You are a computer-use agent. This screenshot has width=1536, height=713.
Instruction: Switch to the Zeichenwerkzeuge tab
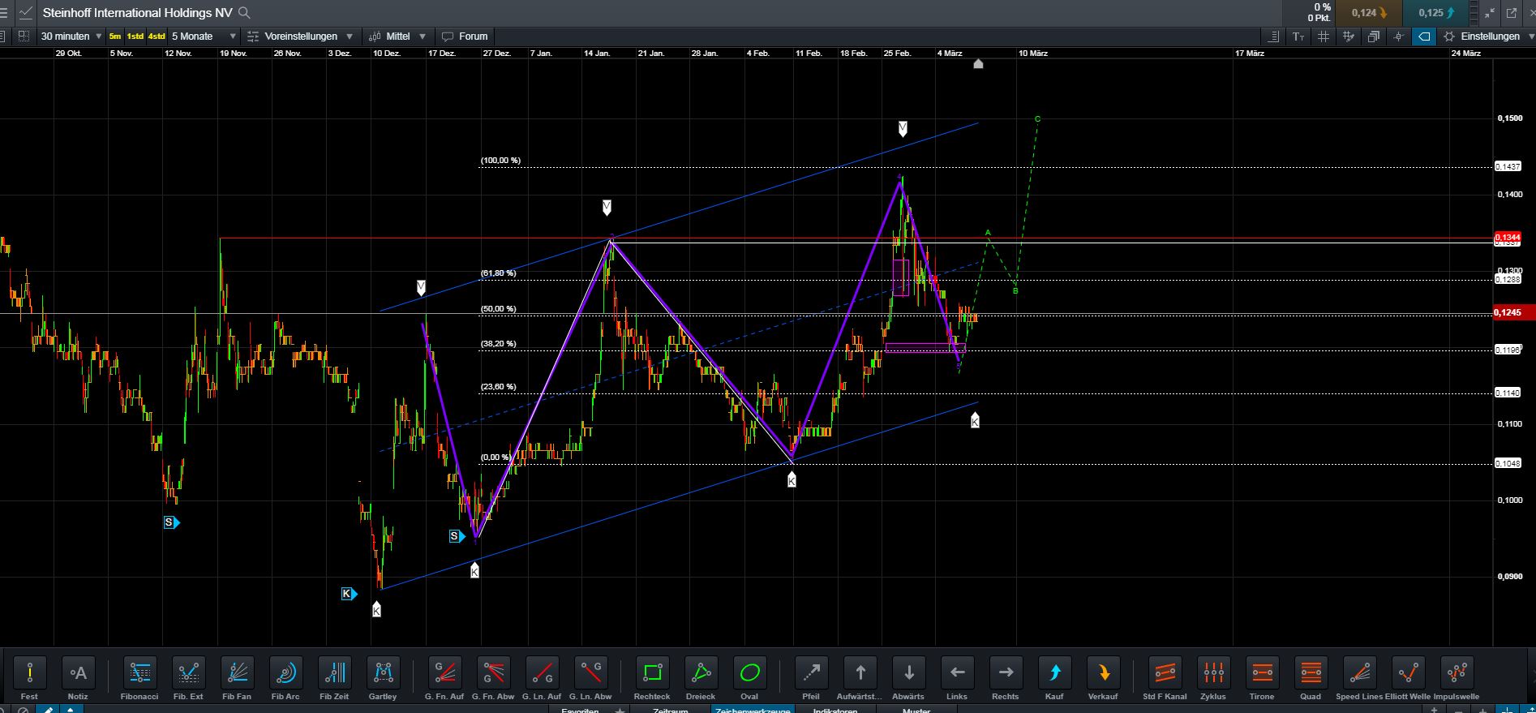pyautogui.click(x=753, y=711)
